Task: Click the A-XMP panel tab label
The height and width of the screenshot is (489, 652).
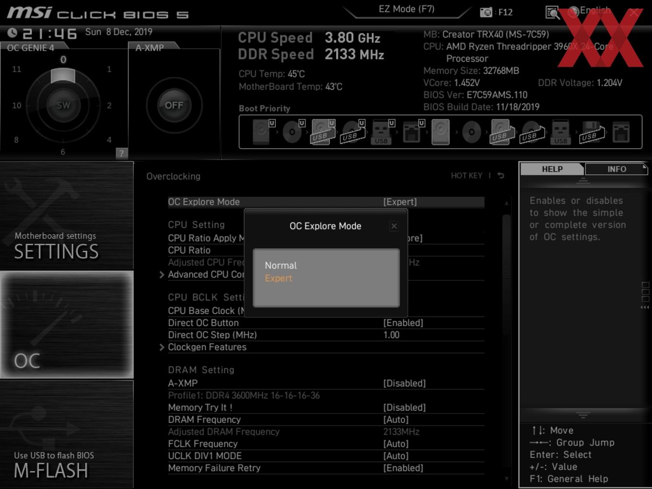Action: tap(150, 47)
